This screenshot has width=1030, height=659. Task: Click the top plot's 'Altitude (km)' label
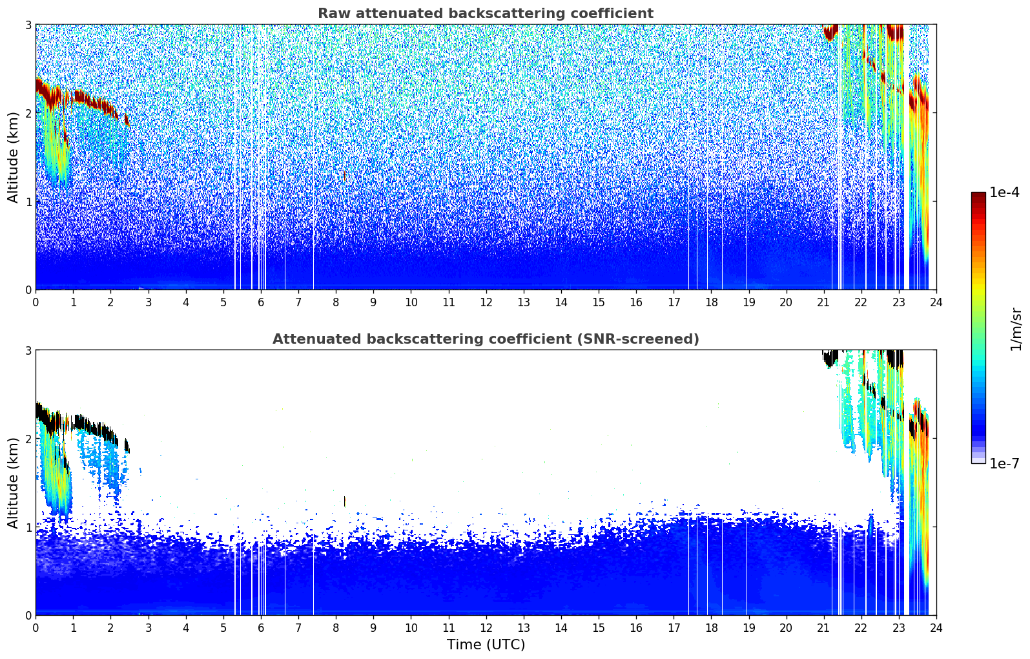click(x=14, y=157)
